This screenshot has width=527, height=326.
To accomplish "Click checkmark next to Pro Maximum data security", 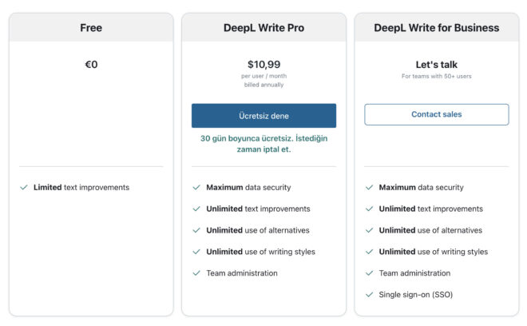I will tap(196, 188).
